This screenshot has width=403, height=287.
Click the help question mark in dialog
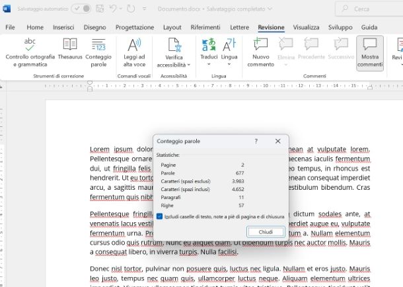(x=256, y=142)
